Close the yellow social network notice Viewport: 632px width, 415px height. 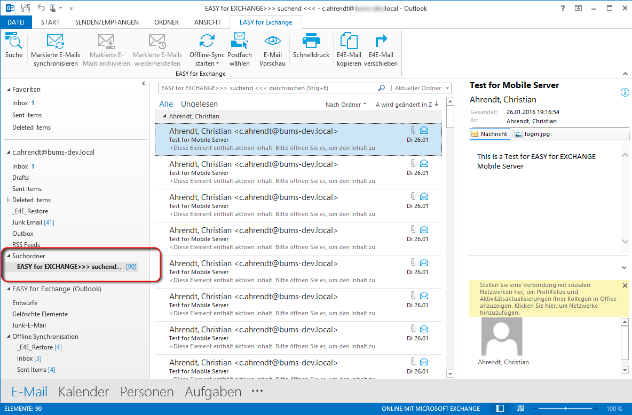(625, 285)
